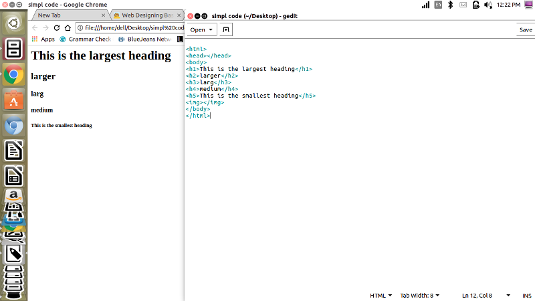View site information icon in address bar

tap(80, 28)
